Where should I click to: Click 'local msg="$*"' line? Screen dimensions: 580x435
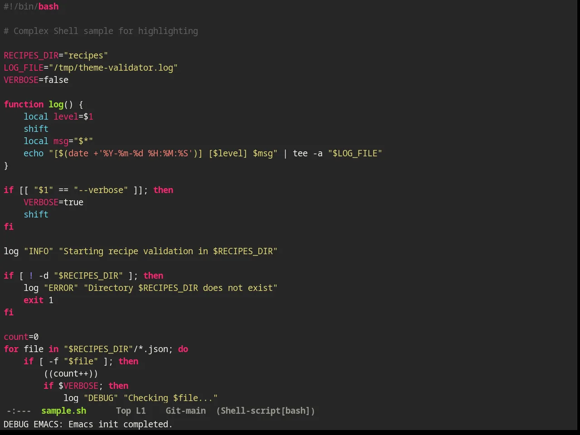(x=58, y=141)
